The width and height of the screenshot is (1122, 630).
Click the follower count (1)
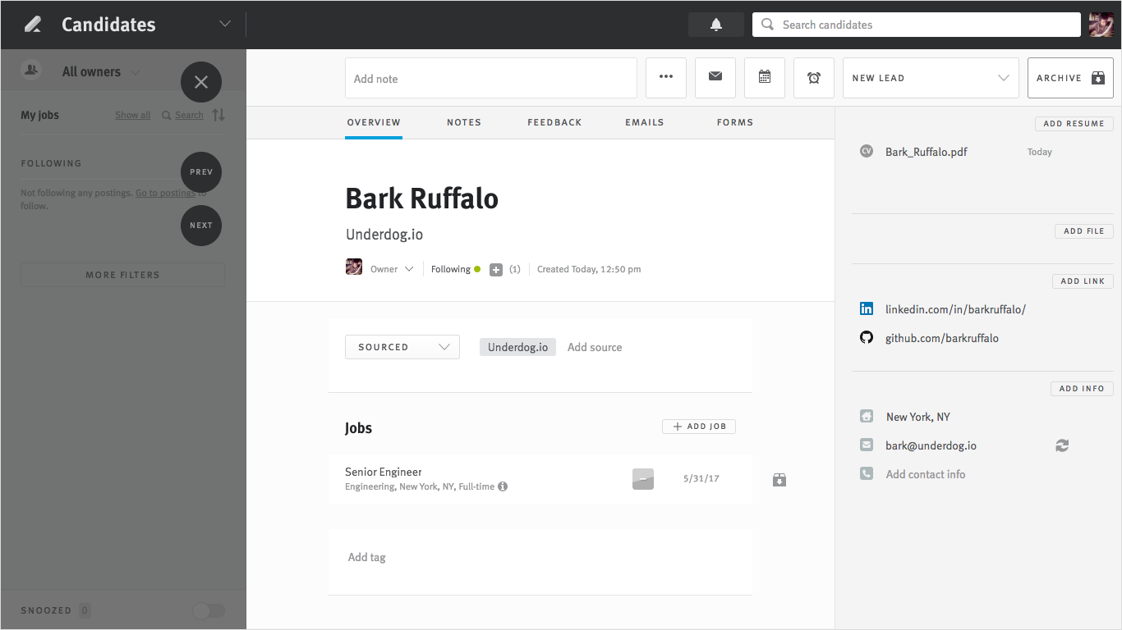[515, 269]
